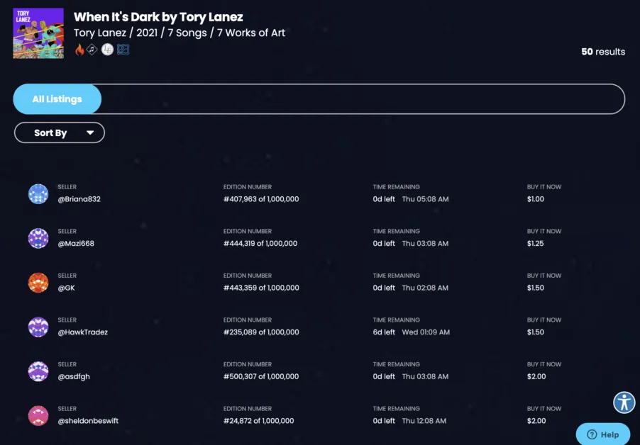Open the Sort By dropdown
The image size is (640, 445).
(59, 133)
